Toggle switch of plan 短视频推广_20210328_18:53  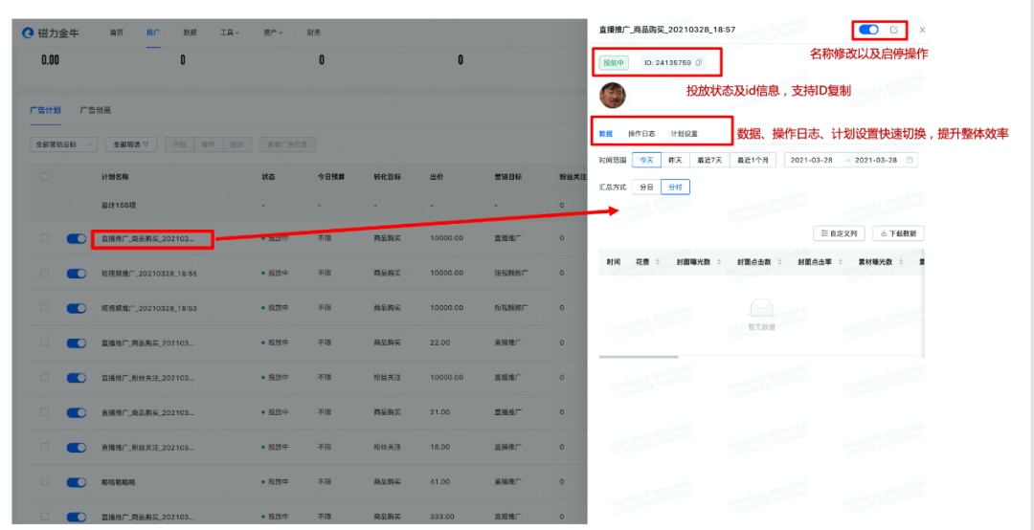tap(77, 308)
